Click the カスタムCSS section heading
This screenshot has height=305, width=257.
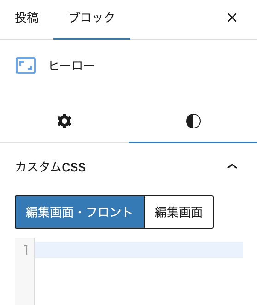click(x=50, y=167)
